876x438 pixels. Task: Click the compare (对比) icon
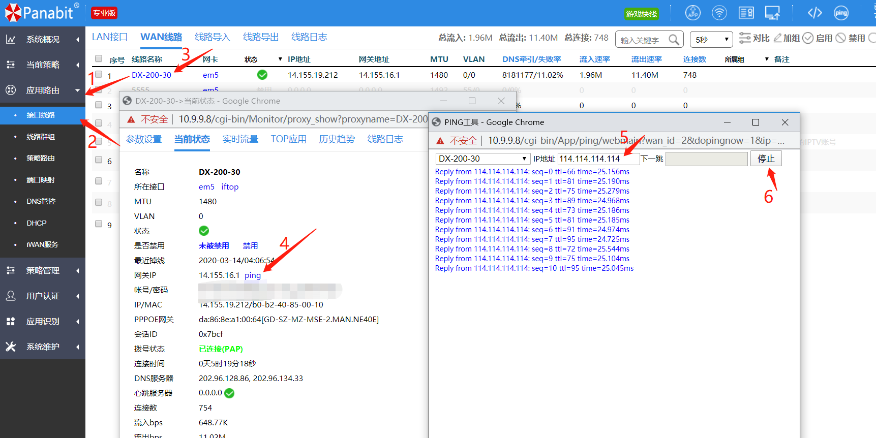745,38
